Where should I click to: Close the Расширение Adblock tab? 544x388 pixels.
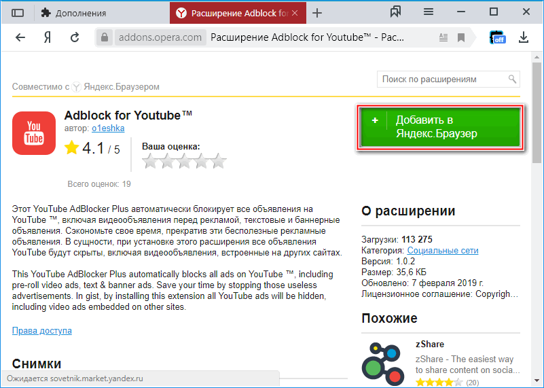[x=295, y=13]
